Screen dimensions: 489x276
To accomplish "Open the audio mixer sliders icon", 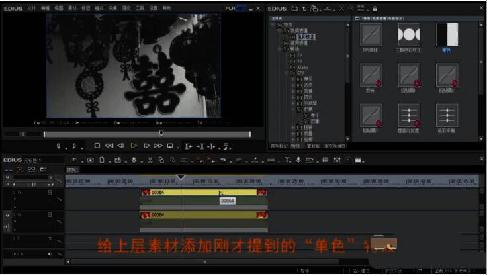I will tap(337, 160).
